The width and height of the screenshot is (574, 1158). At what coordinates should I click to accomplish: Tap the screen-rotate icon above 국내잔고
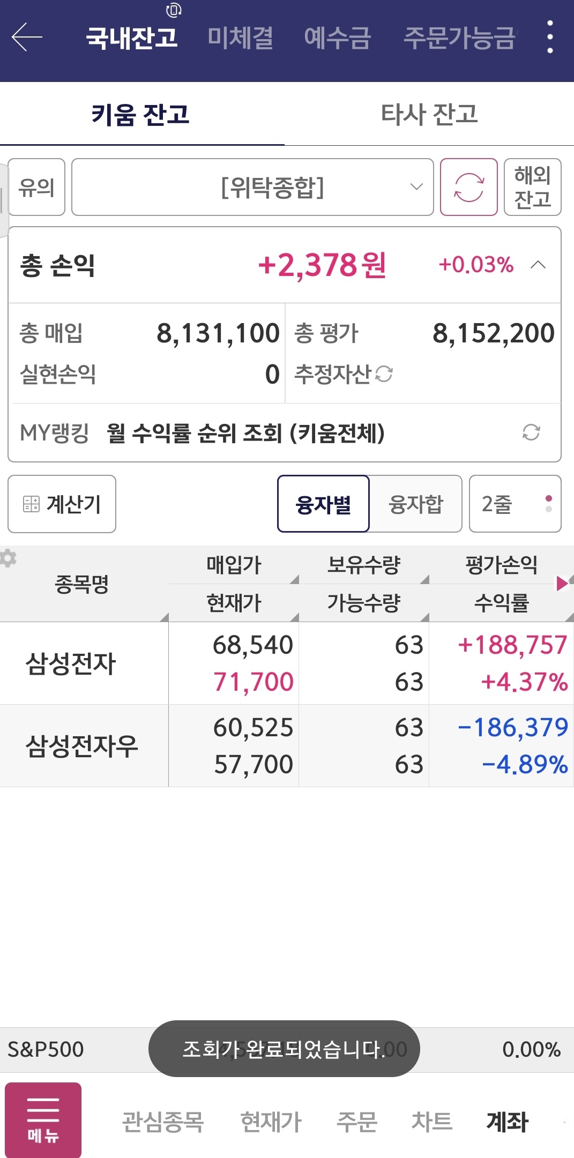pyautogui.click(x=174, y=10)
